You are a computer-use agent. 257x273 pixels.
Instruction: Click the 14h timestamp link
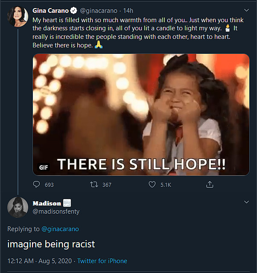(128, 11)
